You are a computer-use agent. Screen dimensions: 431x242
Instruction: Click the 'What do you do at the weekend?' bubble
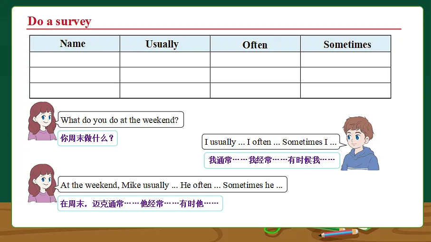click(x=121, y=120)
